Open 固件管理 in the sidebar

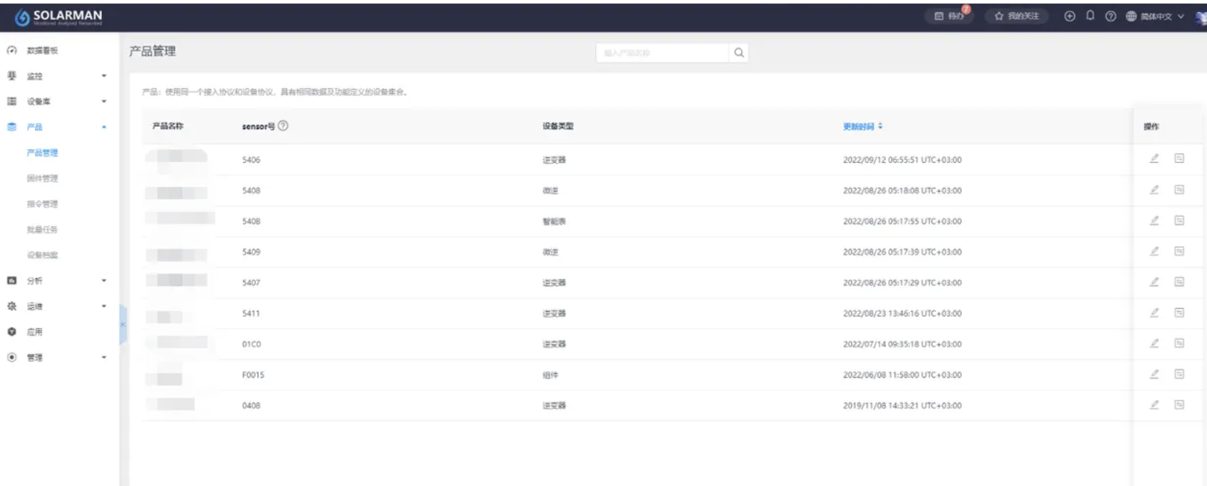(x=42, y=178)
